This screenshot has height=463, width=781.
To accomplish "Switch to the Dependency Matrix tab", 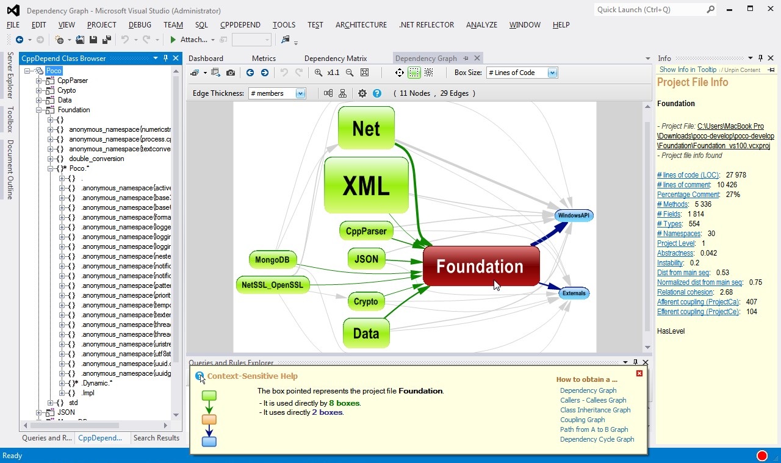I will (336, 59).
